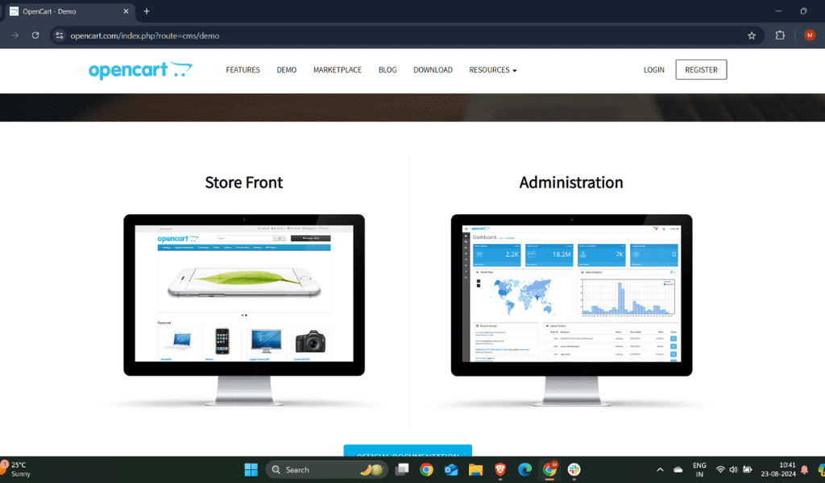825x483 pixels.
Task: Open the Wi-Fi network tray icon
Action: pyautogui.click(x=720, y=469)
